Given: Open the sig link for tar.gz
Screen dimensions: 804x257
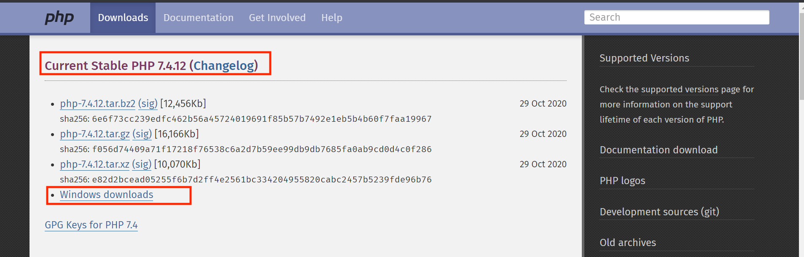Looking at the screenshot, I should pyautogui.click(x=142, y=134).
